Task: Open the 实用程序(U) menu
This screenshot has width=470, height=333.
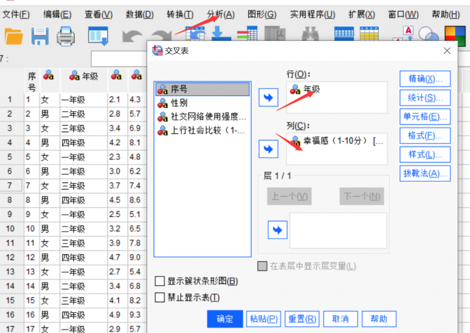Action: pos(312,15)
